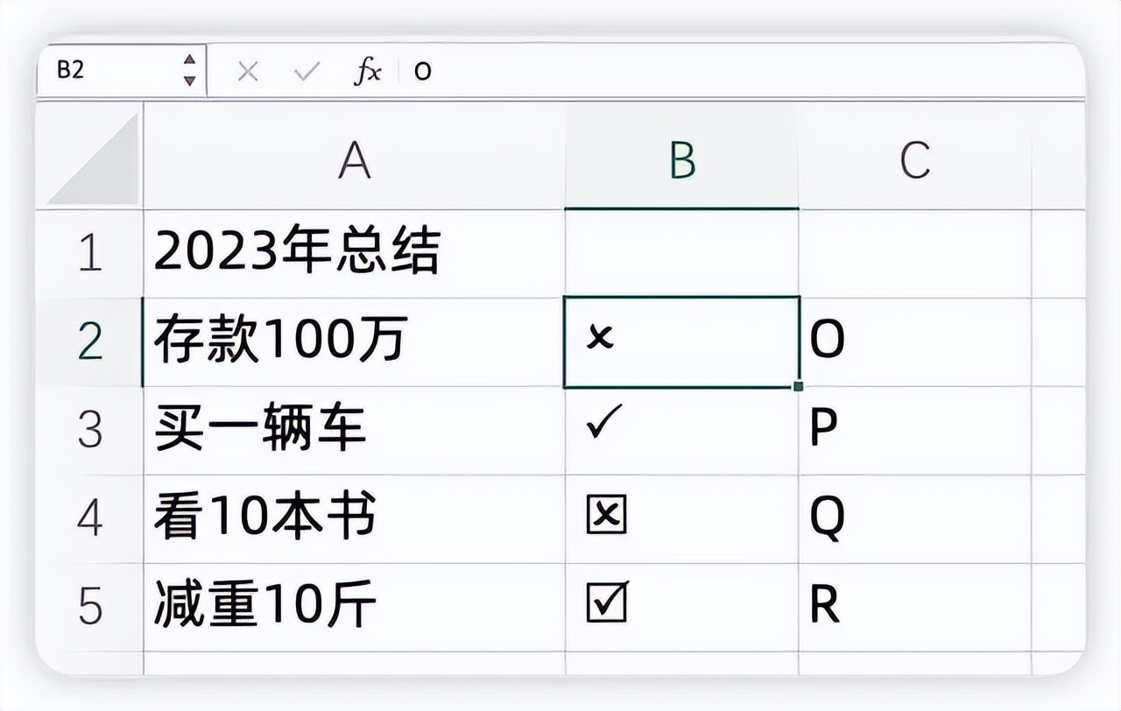The height and width of the screenshot is (711, 1121).
Task: Select column B header
Action: click(x=681, y=158)
